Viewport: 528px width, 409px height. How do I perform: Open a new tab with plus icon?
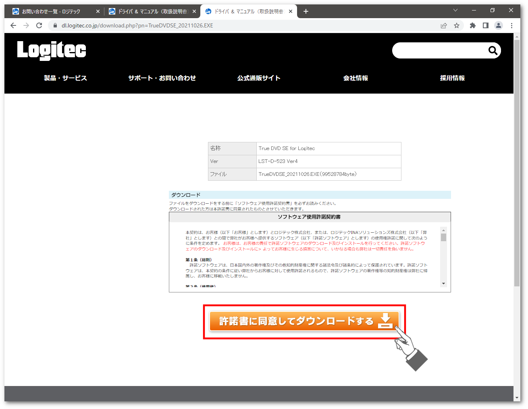(x=306, y=11)
